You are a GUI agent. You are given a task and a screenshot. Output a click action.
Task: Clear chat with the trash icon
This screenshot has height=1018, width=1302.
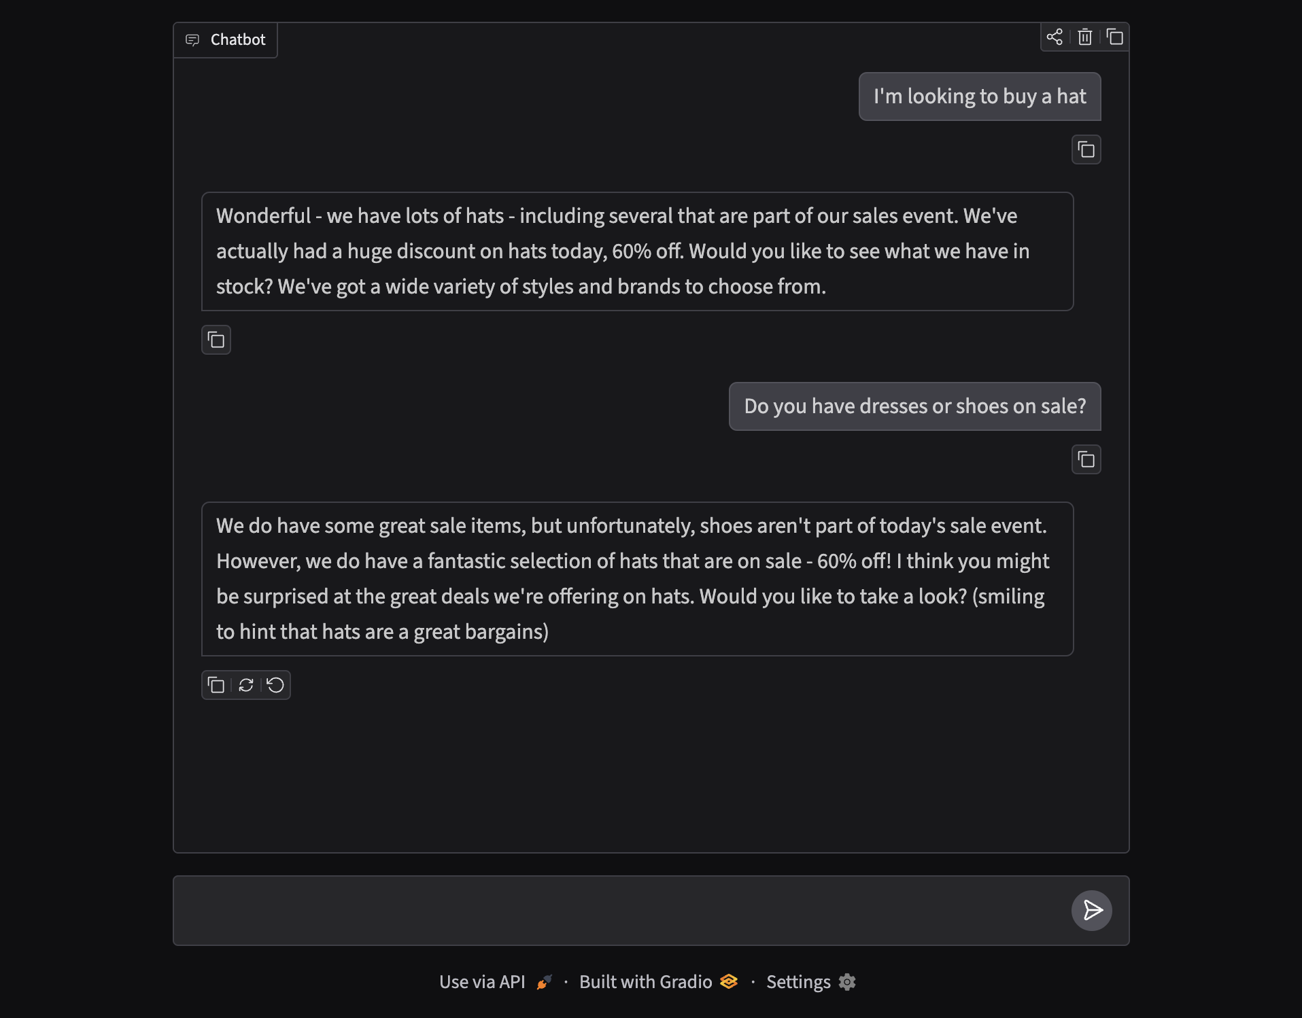click(1085, 37)
